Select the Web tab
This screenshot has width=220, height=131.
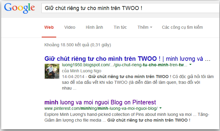tap(49, 27)
